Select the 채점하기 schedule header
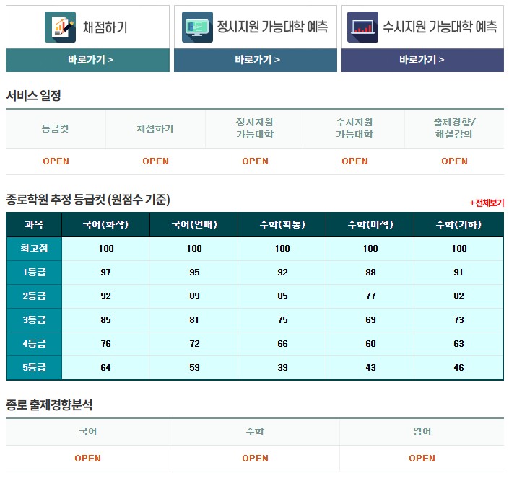509x478 pixels. 155,128
